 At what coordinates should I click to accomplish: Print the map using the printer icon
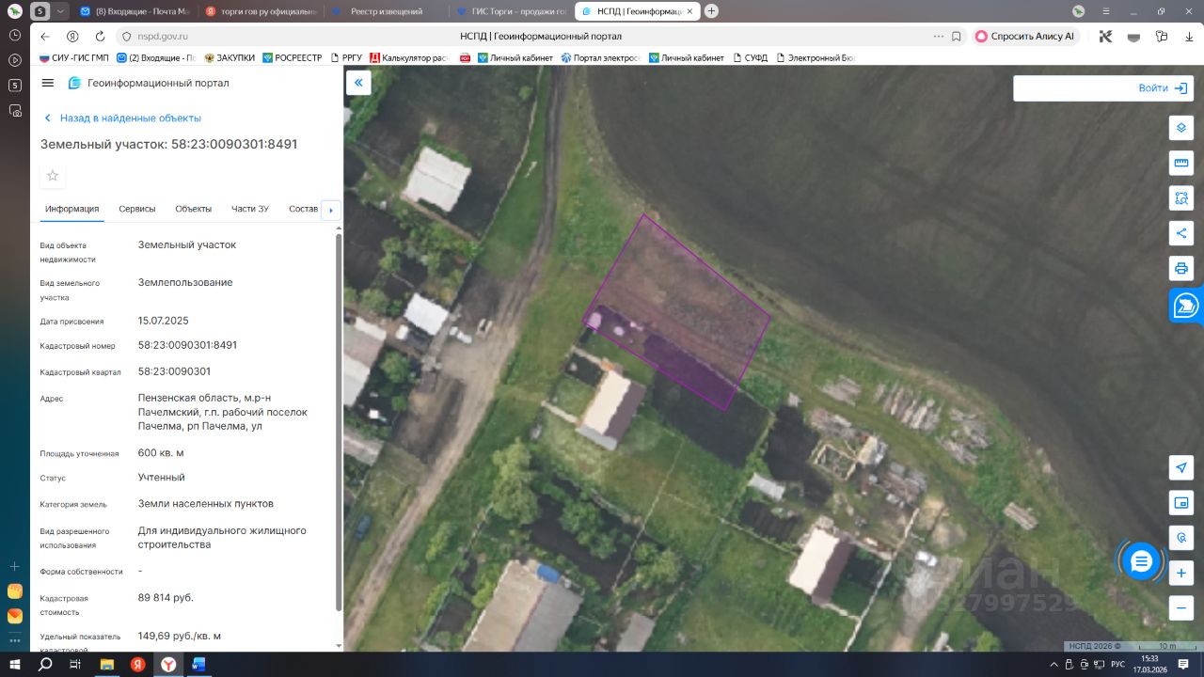click(x=1181, y=268)
